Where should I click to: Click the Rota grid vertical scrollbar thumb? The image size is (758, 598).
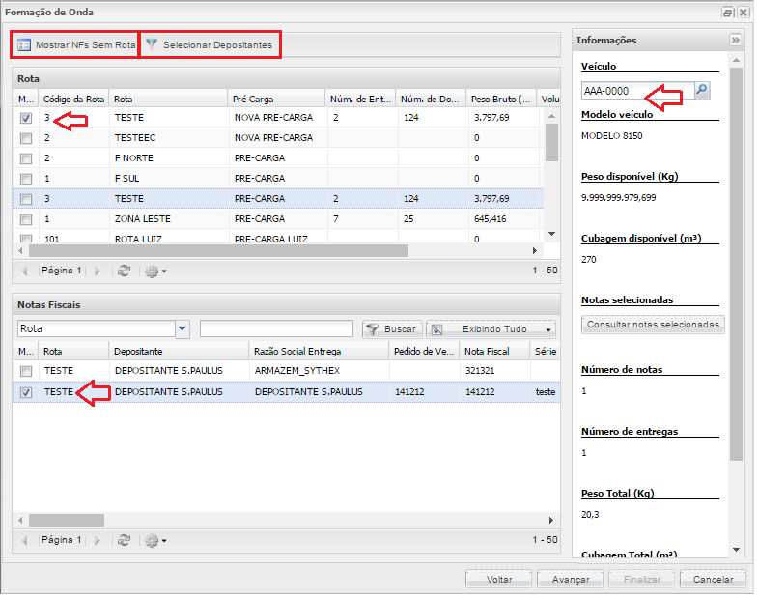tap(551, 142)
